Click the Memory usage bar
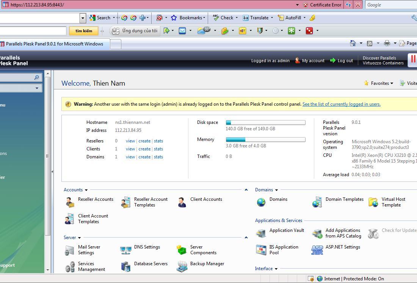The image size is (417, 283). 266,139
